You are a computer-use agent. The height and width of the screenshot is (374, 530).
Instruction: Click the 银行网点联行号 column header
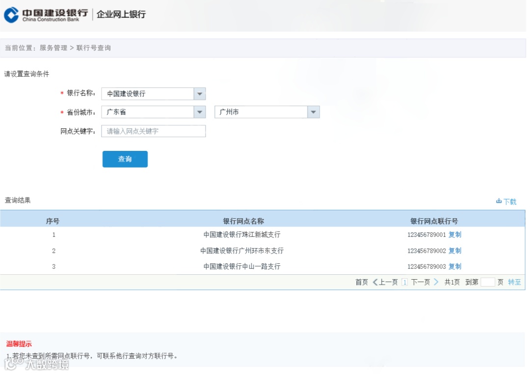pyautogui.click(x=434, y=221)
